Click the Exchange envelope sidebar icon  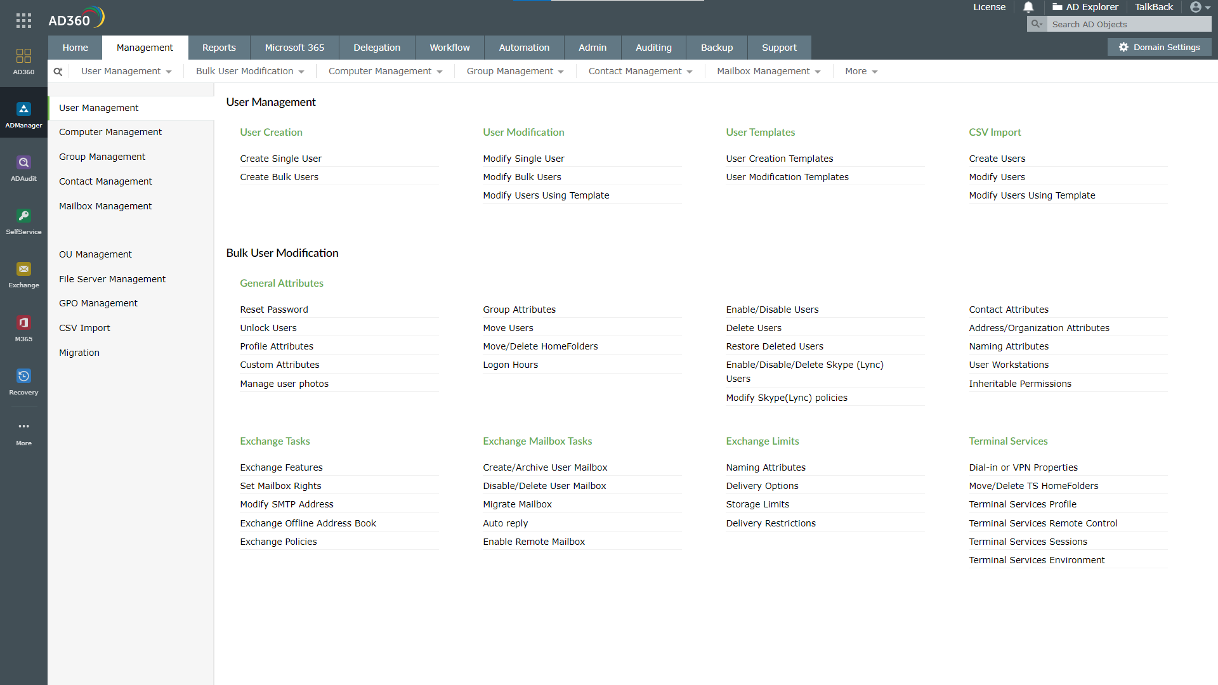23,275
